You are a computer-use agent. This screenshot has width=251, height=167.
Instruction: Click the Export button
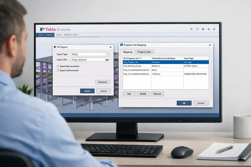(87, 91)
